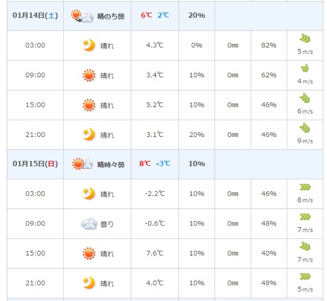Click the sun icon in Jan 15 15:00 row
Screen dimensions: 327x301
89,253
